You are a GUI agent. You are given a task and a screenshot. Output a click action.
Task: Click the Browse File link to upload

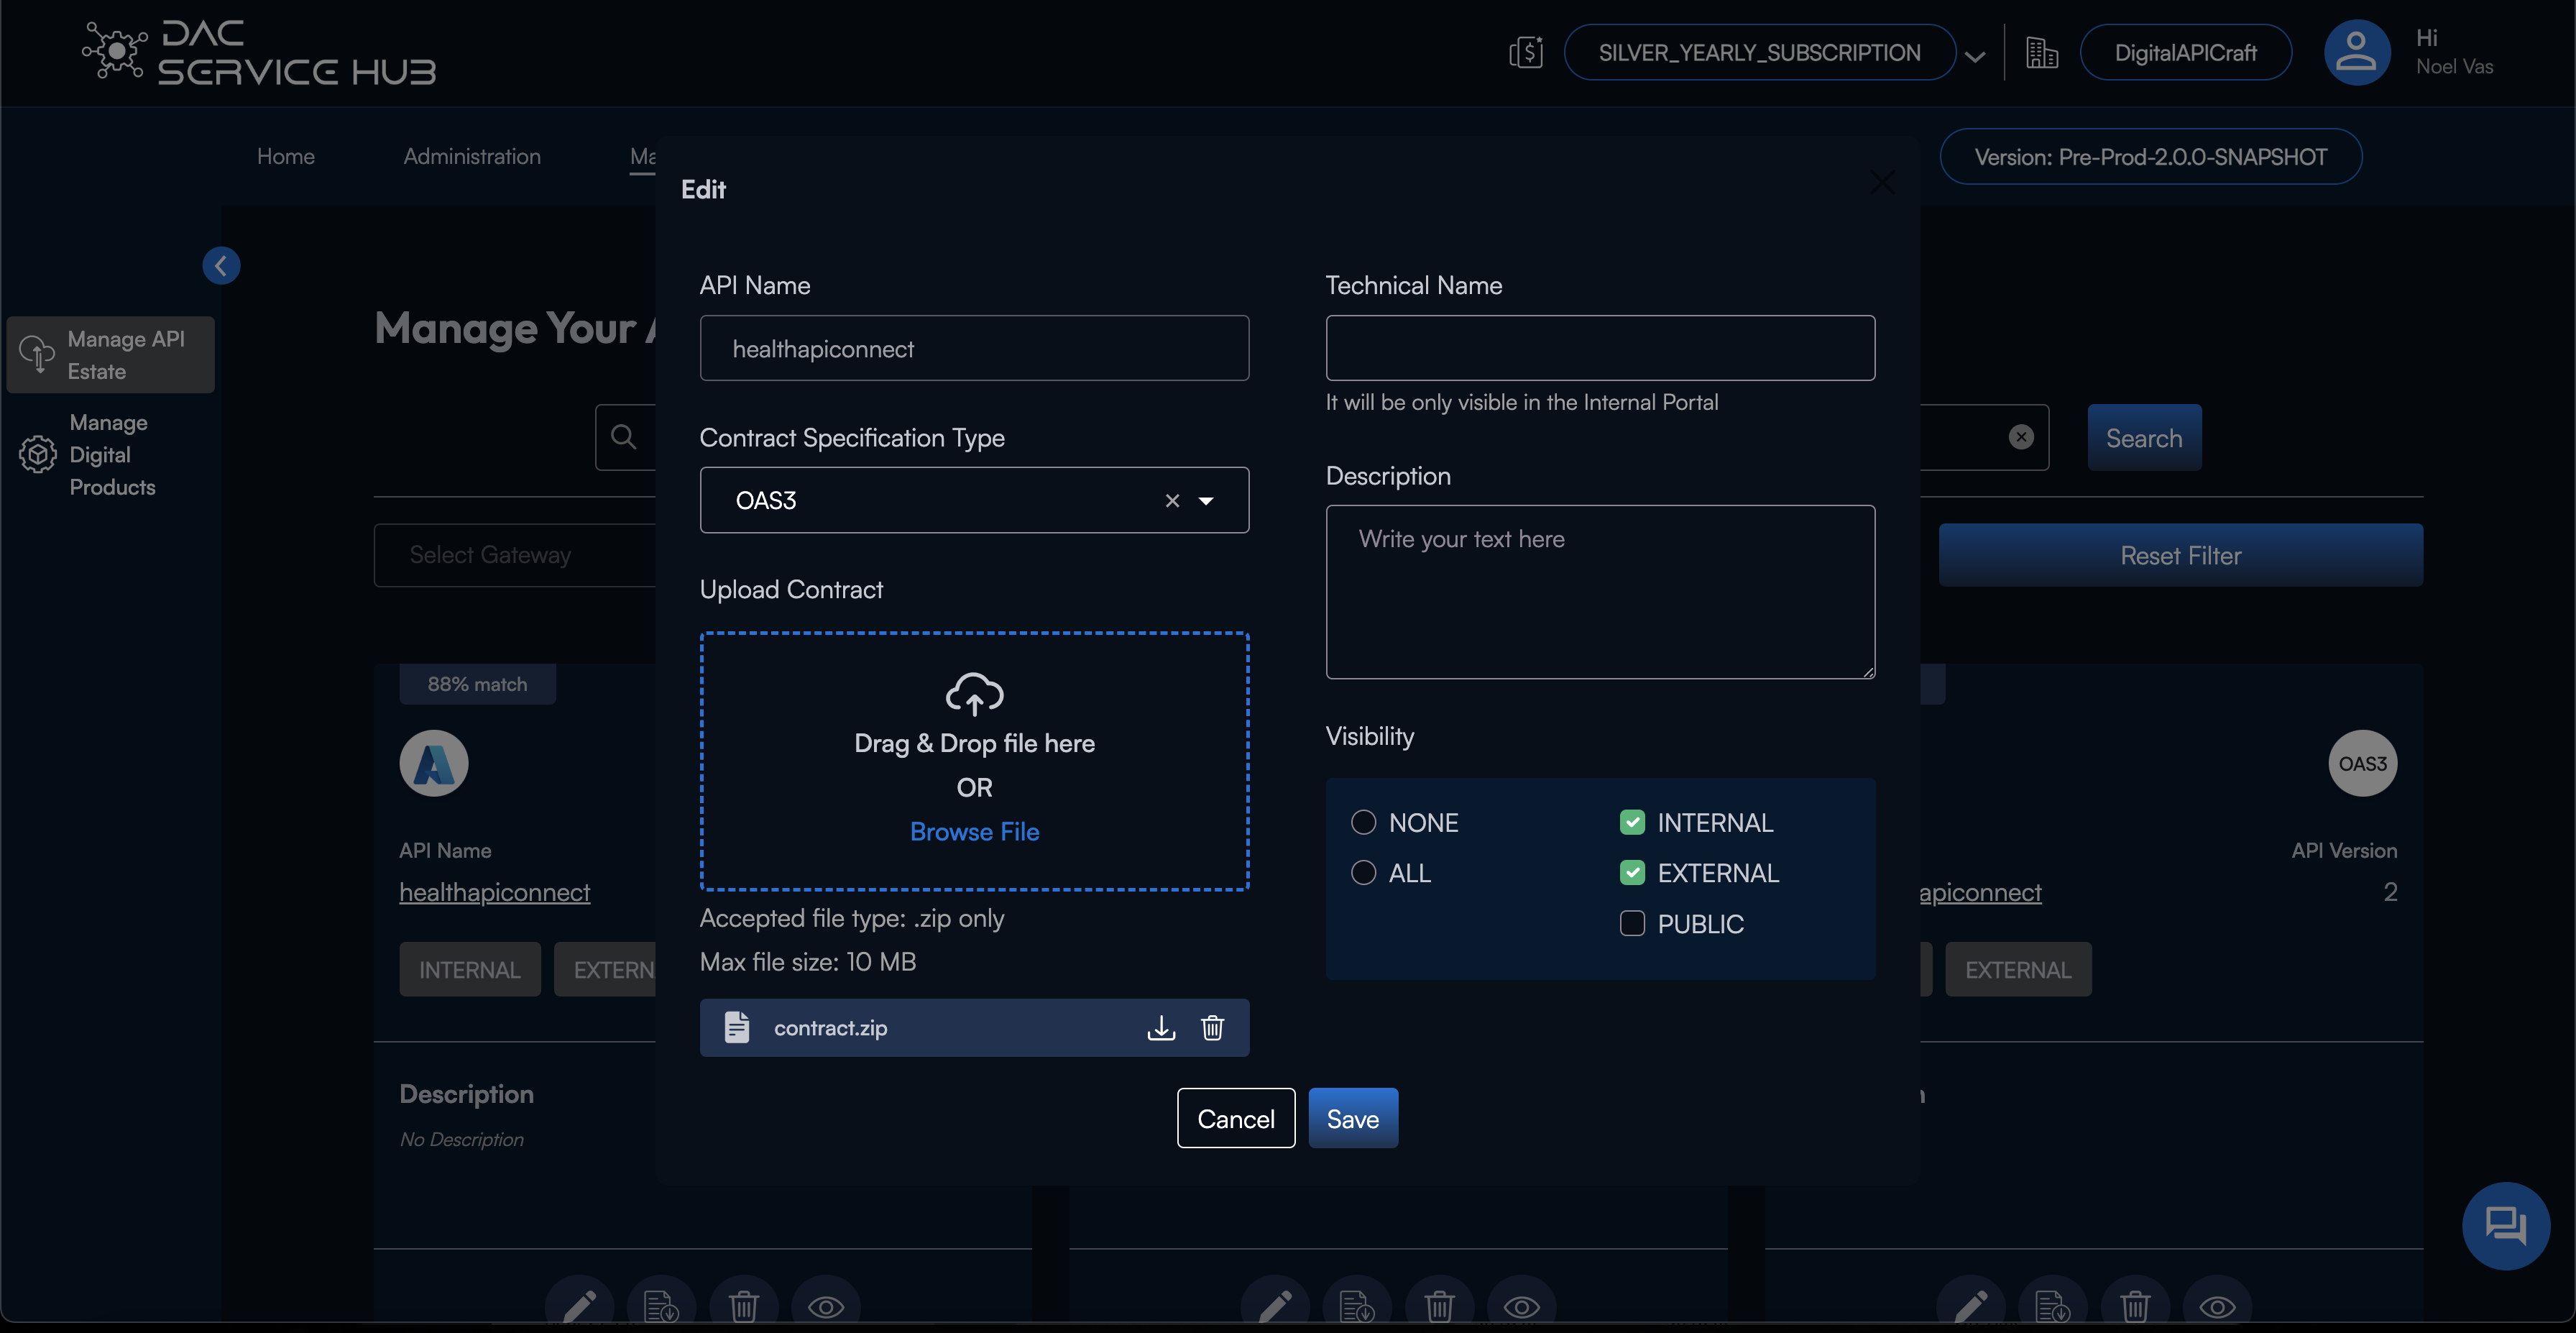[x=975, y=831]
